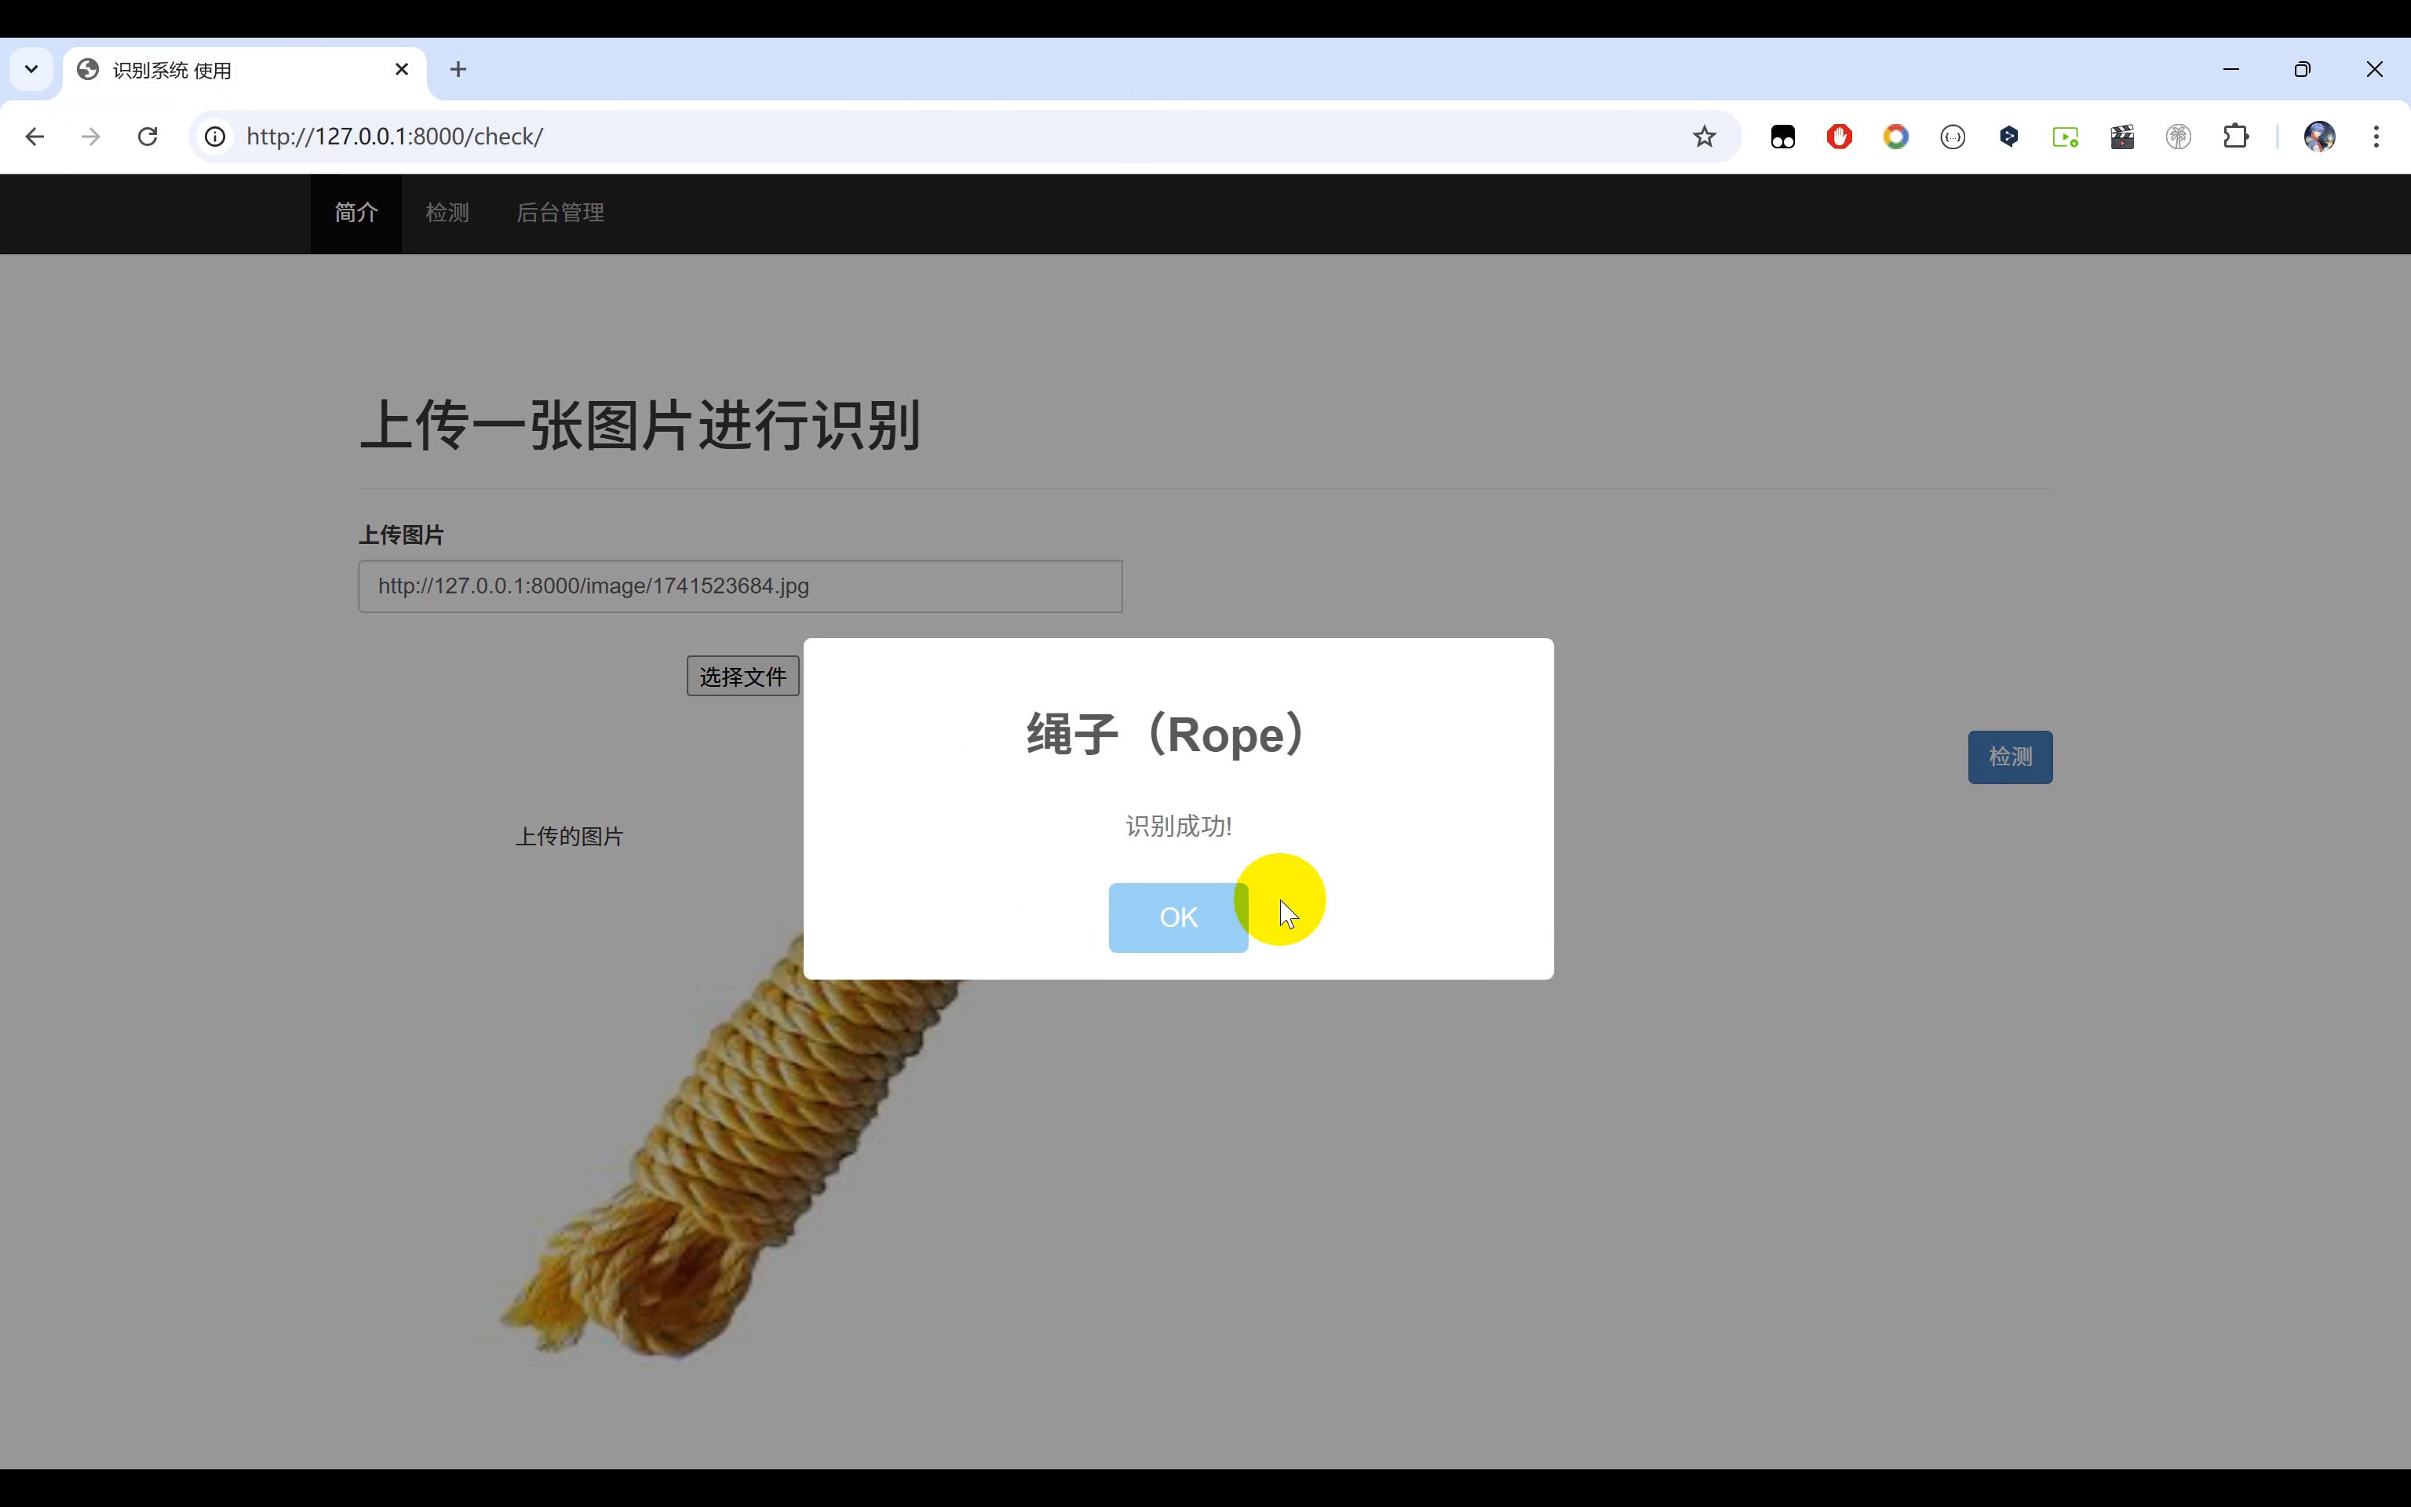2411x1507 pixels.
Task: Open the red stop-hand AdBlock extension
Action: coord(1839,137)
